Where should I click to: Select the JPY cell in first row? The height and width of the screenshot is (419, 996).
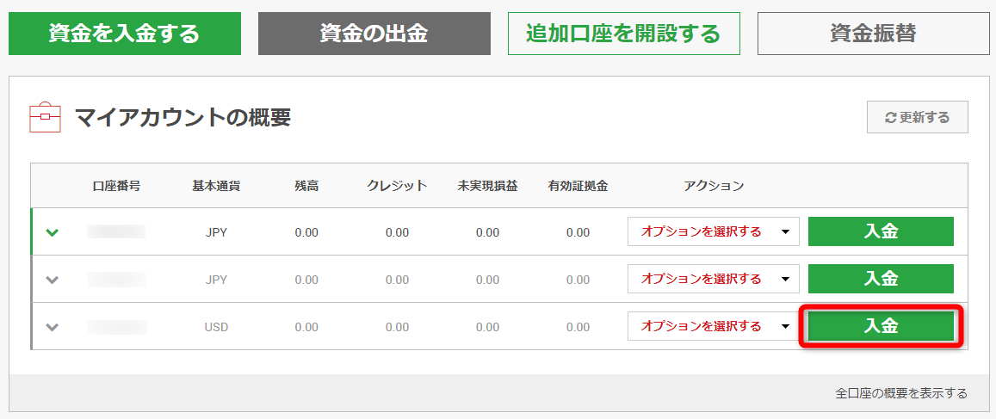(x=217, y=232)
